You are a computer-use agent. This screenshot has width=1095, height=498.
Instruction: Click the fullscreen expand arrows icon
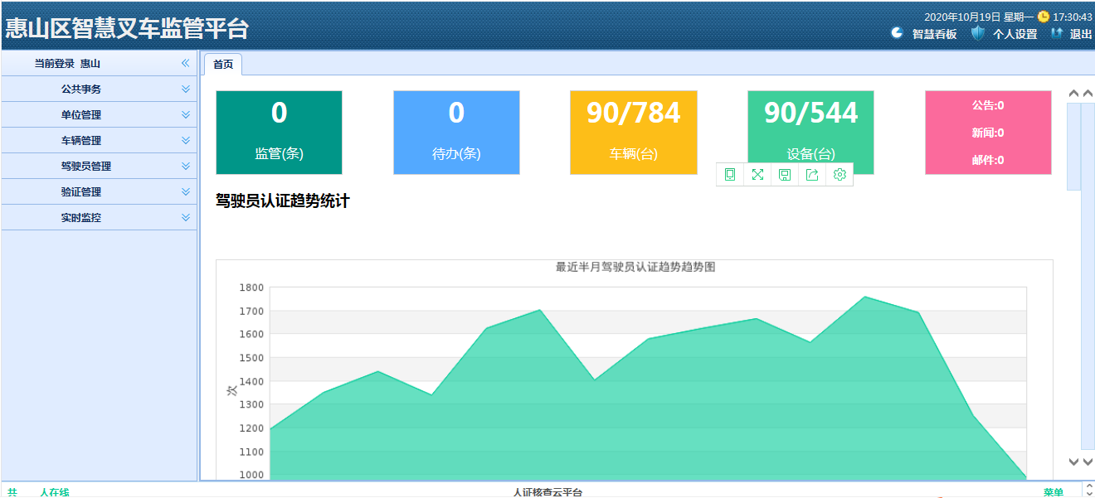(x=757, y=174)
